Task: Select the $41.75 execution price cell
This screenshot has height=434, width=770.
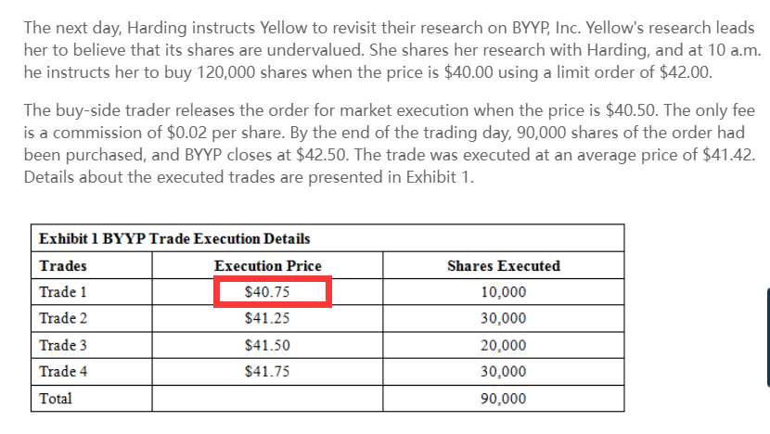Action: pos(267,372)
